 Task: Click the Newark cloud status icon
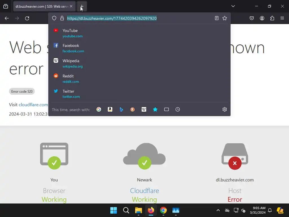click(144, 156)
